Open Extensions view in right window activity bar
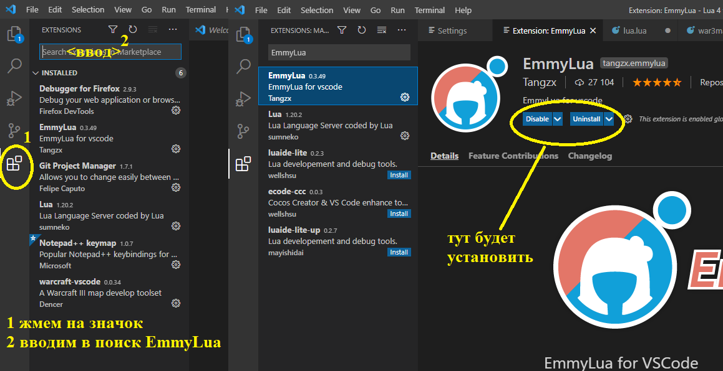This screenshot has height=371, width=723. [243, 164]
